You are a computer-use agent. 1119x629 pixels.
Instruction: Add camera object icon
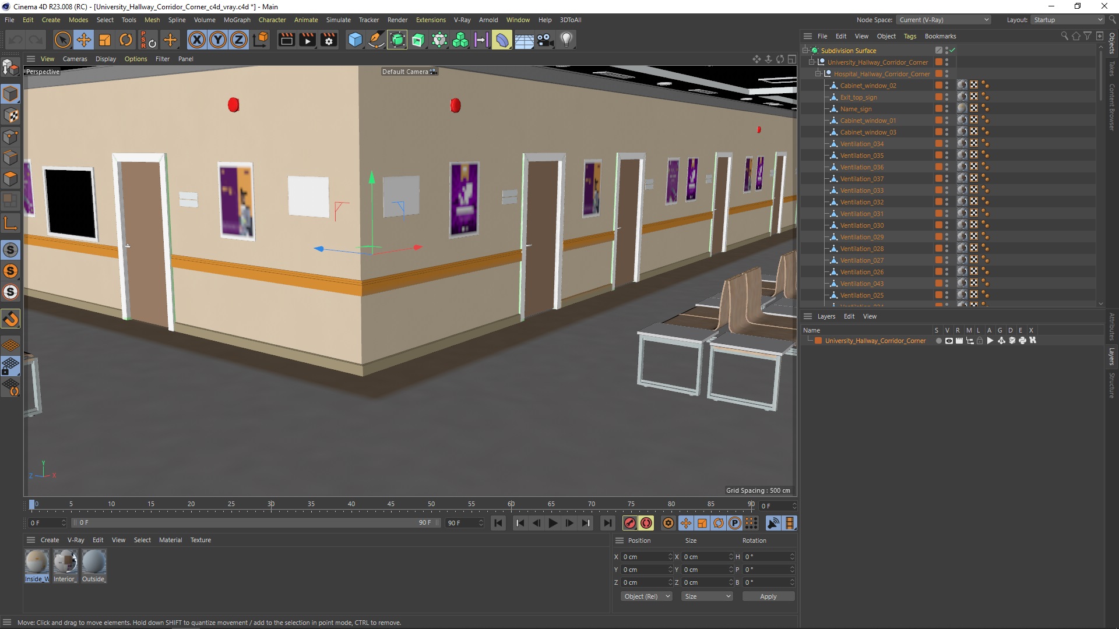(x=545, y=40)
